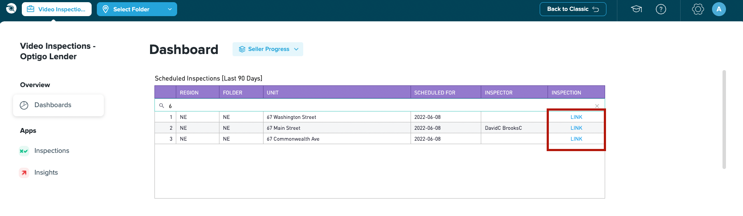Open settings gear icon

pos(698,9)
